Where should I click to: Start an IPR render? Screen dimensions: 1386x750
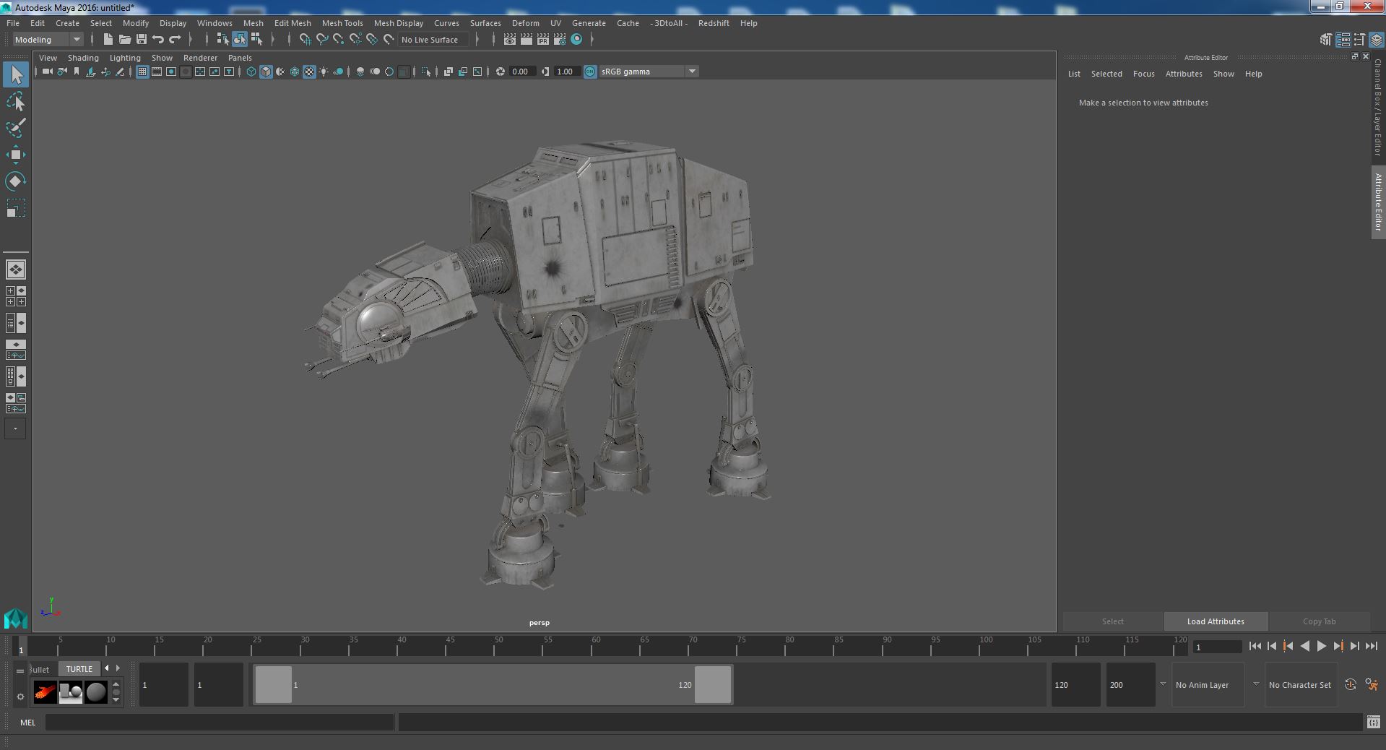point(543,40)
